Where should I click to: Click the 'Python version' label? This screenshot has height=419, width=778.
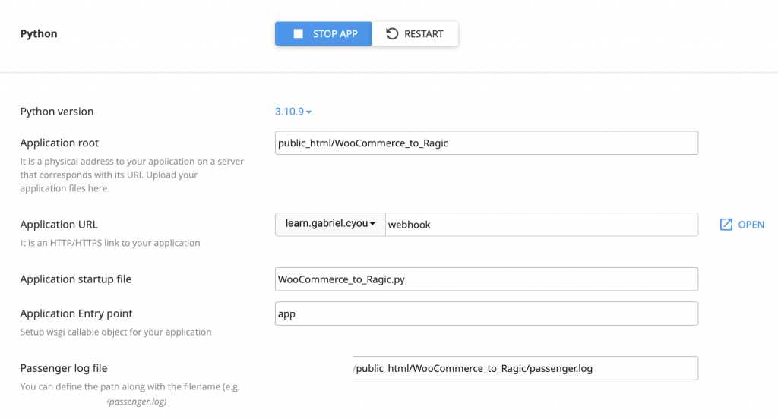click(x=57, y=112)
